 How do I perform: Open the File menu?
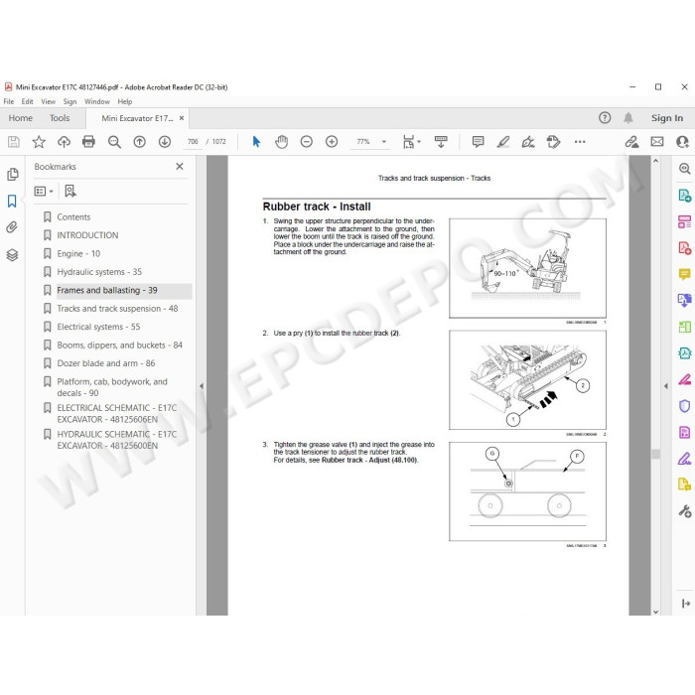8,101
